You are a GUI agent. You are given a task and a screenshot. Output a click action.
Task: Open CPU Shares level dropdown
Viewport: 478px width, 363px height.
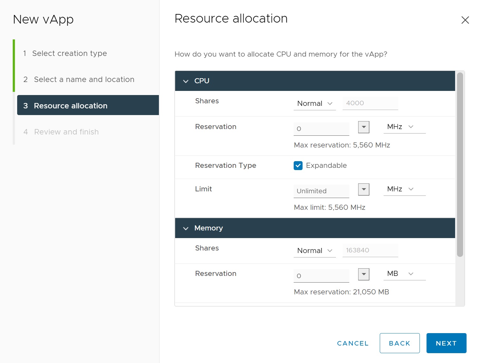[314, 104]
